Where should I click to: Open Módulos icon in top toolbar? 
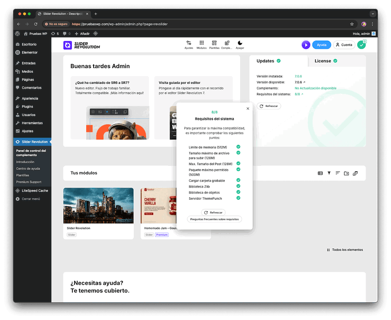tap(201, 45)
